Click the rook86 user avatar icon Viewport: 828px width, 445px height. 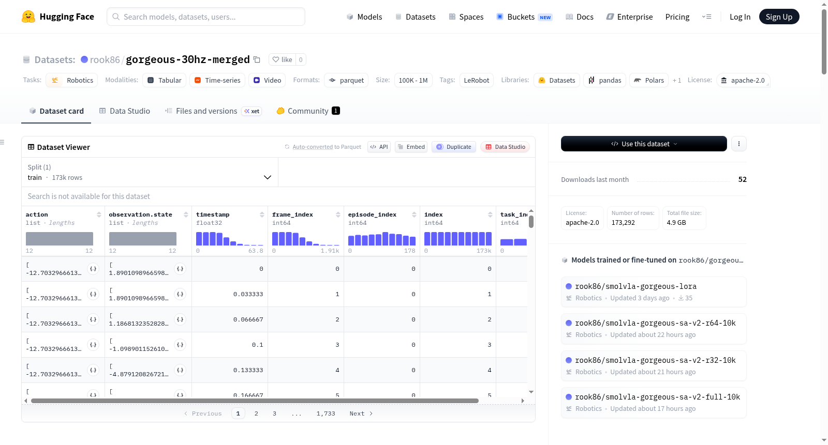(84, 59)
